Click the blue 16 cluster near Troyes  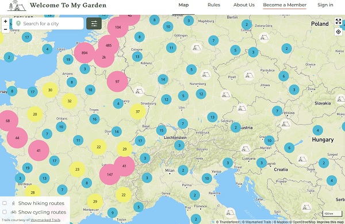[x=95, y=119]
